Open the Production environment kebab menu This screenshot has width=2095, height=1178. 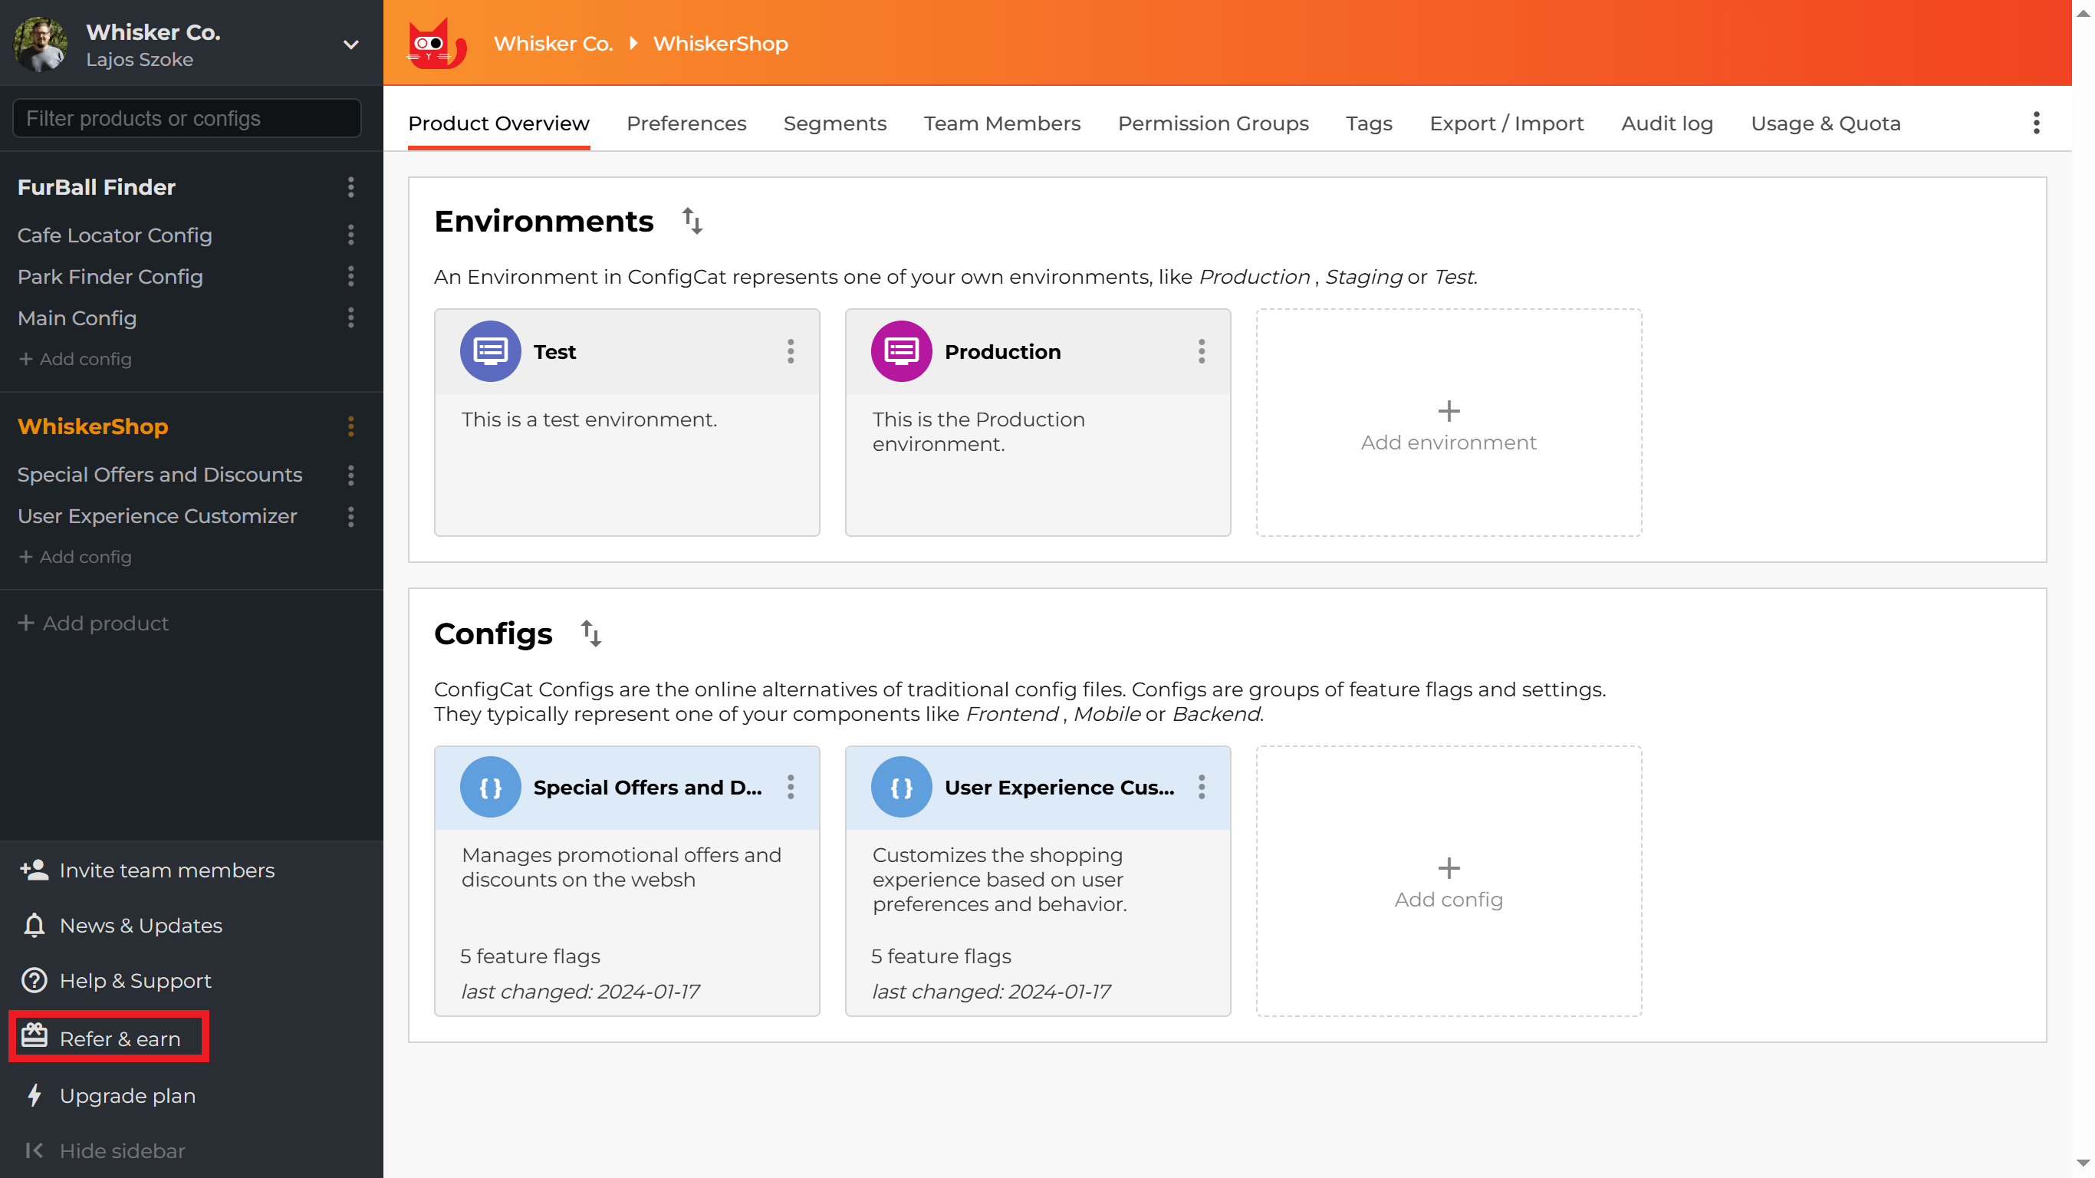click(1201, 351)
